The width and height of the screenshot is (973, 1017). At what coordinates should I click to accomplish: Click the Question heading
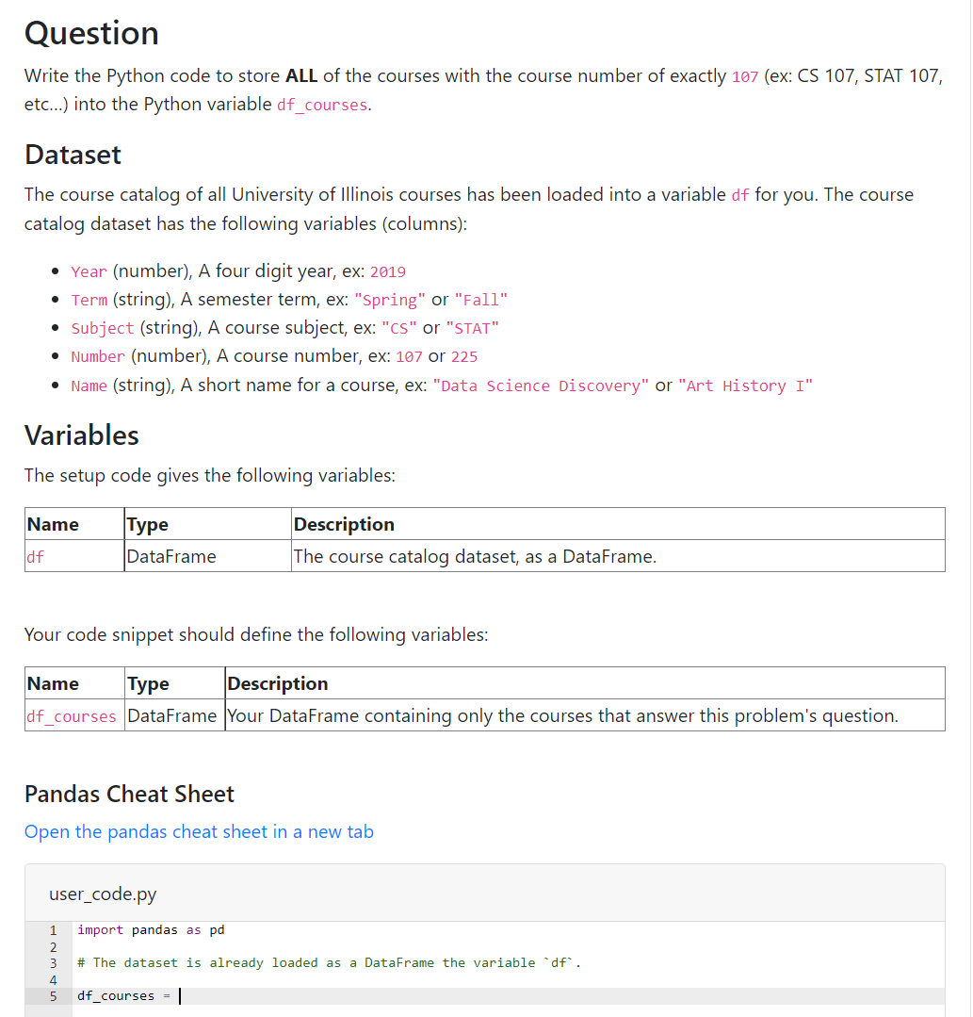coord(91,32)
